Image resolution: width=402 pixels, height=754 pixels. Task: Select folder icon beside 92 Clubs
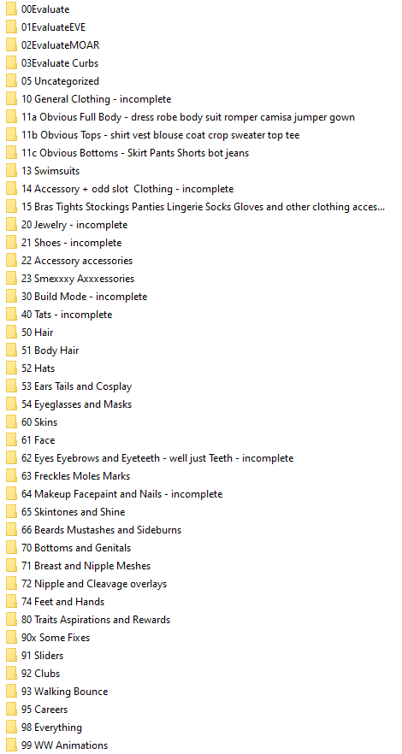(x=11, y=674)
